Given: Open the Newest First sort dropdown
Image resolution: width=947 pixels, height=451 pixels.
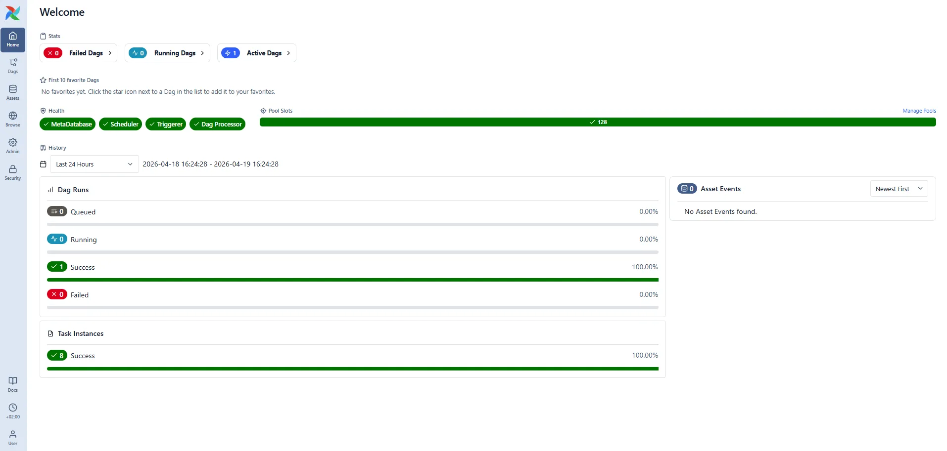Looking at the screenshot, I should coord(899,188).
